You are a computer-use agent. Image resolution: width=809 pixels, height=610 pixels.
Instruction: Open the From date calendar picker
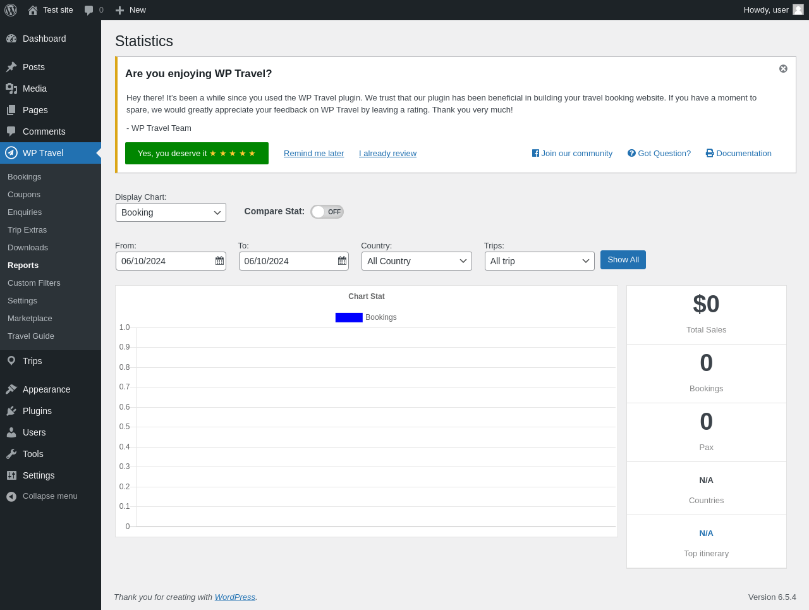219,261
